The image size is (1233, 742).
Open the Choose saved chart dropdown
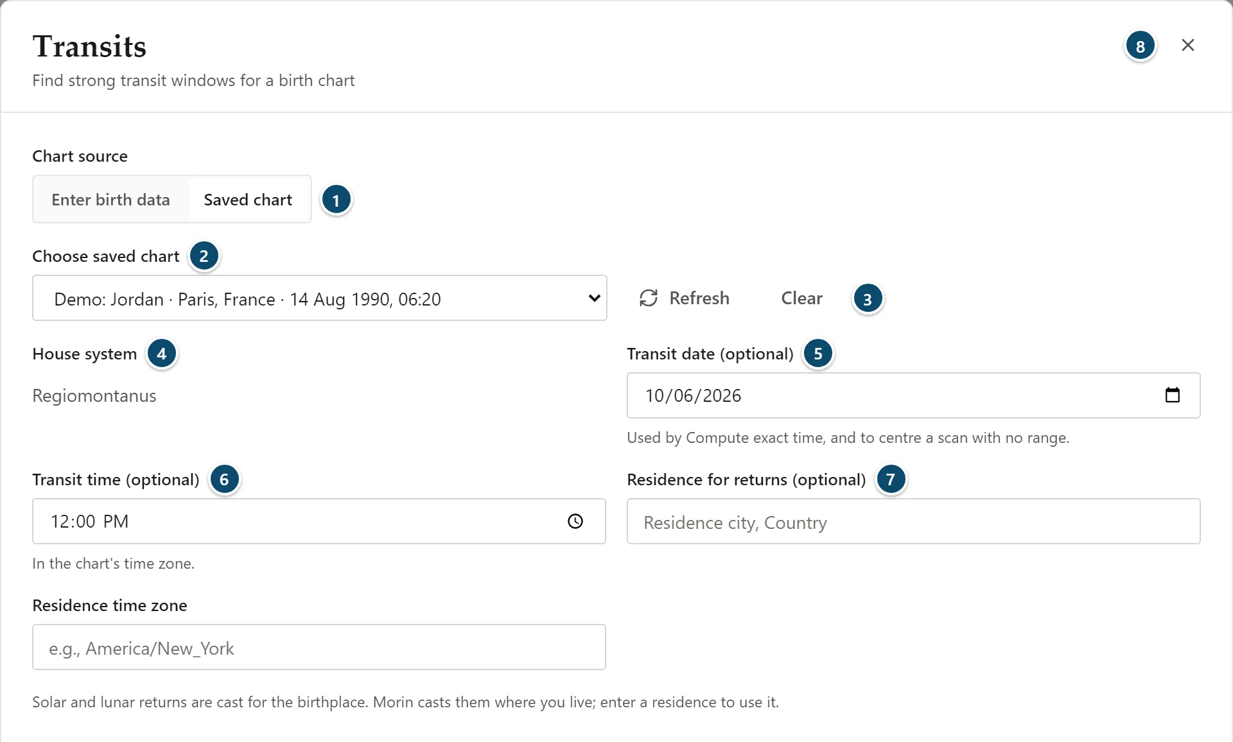click(x=319, y=298)
